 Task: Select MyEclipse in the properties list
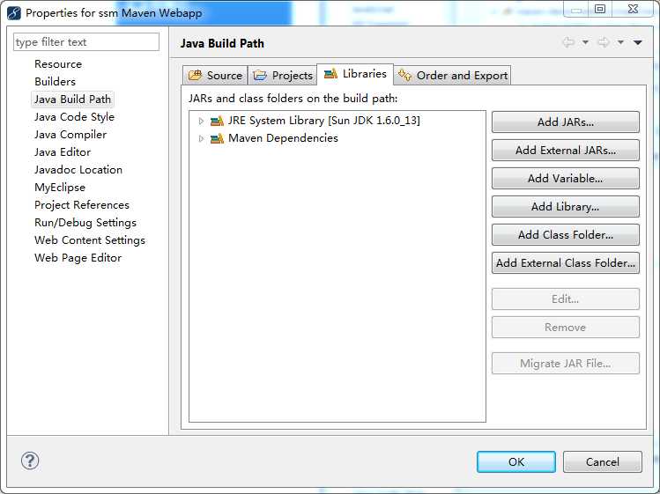pyautogui.click(x=60, y=188)
